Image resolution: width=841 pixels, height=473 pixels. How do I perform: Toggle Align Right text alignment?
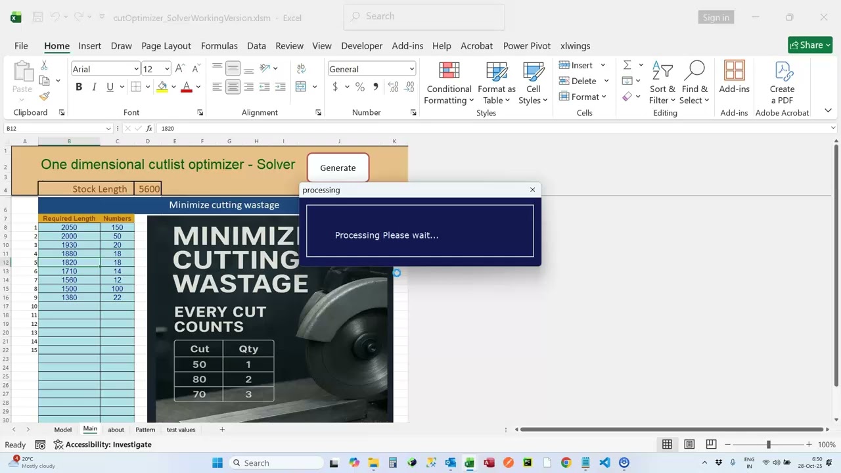point(248,87)
